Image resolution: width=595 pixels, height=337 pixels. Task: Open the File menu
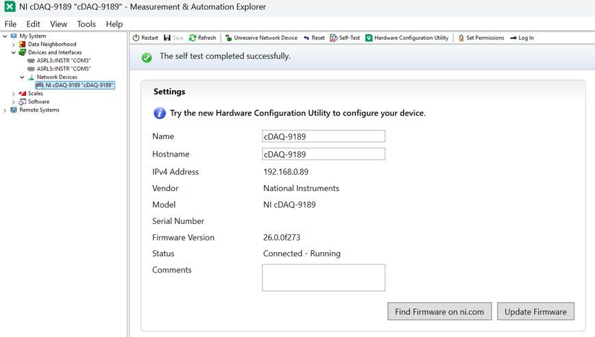click(11, 24)
